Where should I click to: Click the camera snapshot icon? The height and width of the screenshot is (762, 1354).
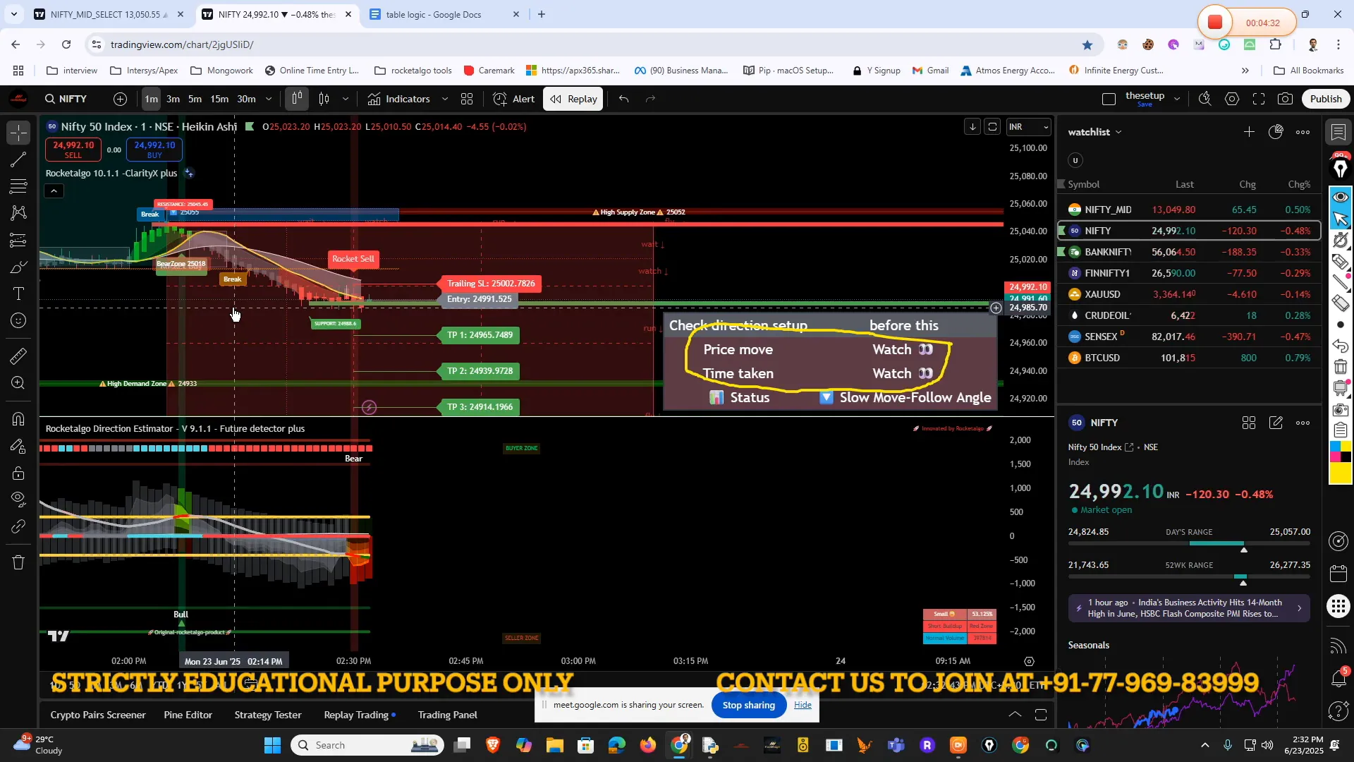(1285, 99)
